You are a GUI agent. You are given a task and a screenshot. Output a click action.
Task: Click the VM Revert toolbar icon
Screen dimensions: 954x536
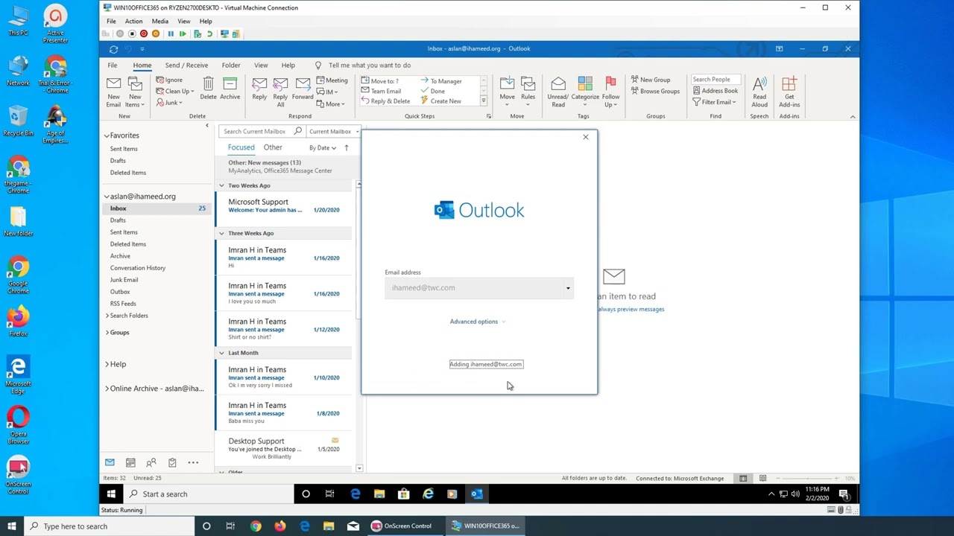pyautogui.click(x=209, y=33)
